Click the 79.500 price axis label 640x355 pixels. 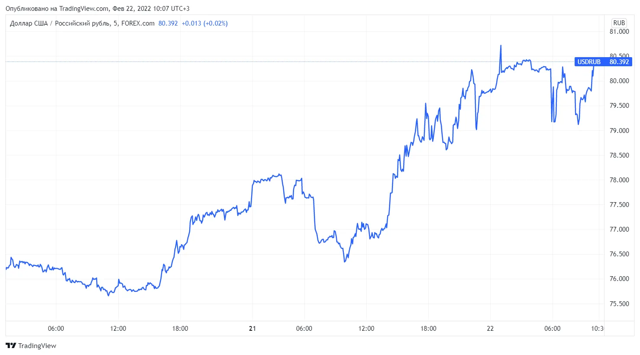pos(619,106)
